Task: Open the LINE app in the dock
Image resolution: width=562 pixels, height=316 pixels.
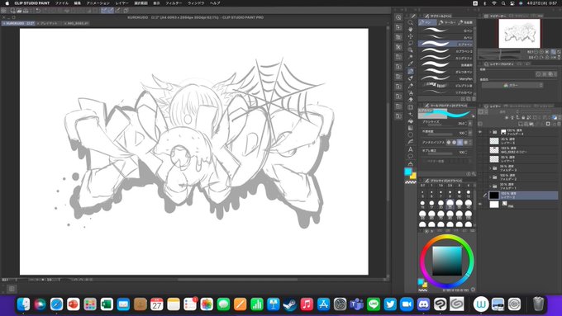Action: pyautogui.click(x=374, y=304)
